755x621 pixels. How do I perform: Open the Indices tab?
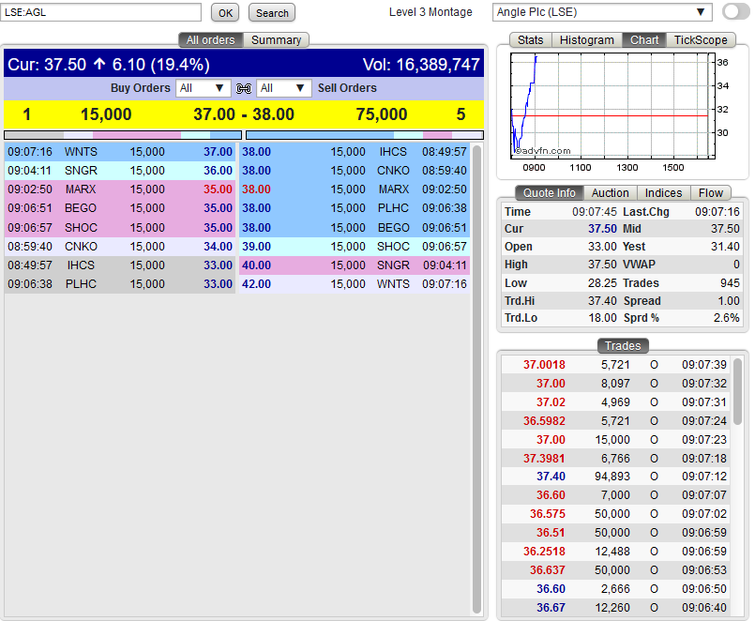pos(663,193)
